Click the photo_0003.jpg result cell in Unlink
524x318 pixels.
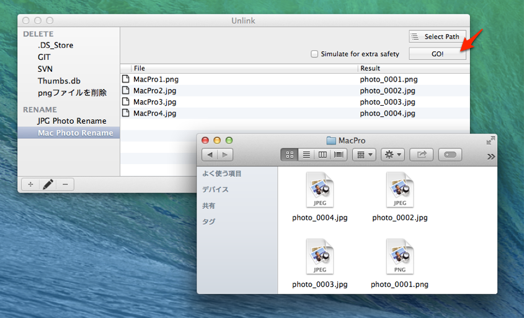(388, 102)
